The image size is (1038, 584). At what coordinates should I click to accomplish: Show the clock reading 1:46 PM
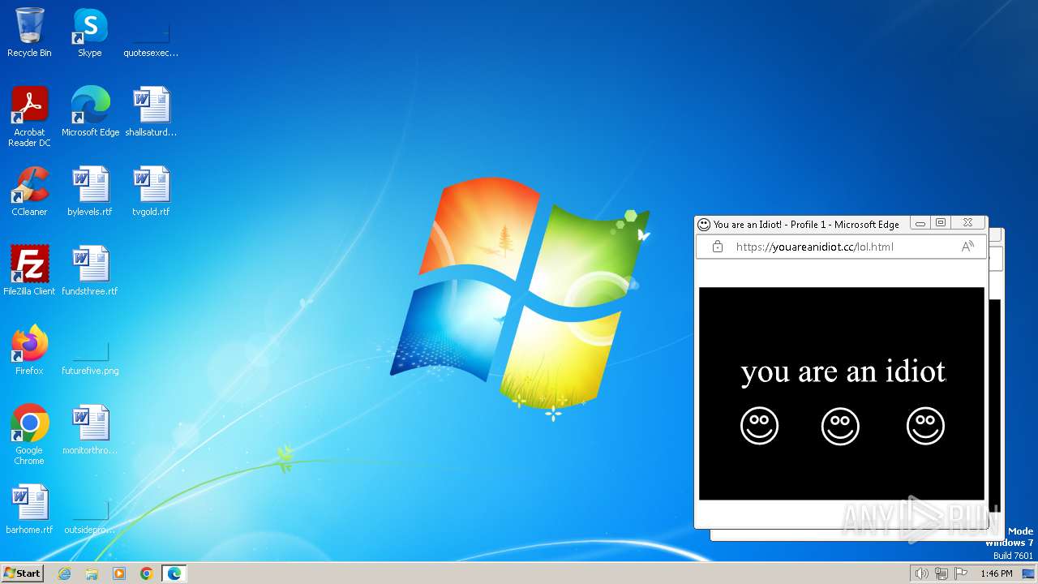[997, 573]
